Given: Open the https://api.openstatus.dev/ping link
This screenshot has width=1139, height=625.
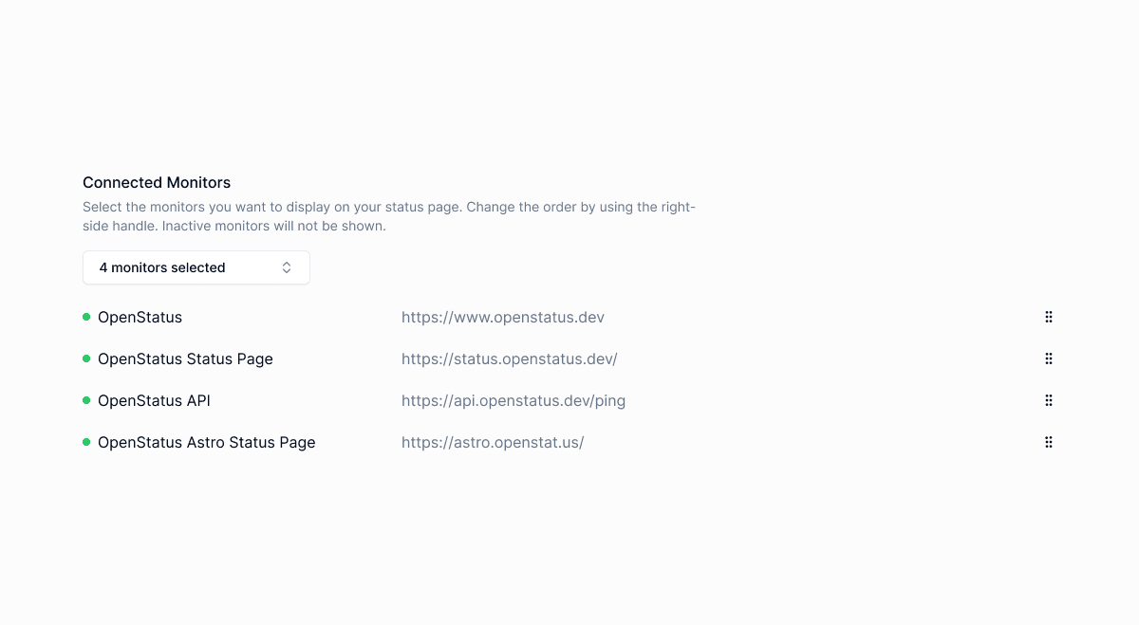Looking at the screenshot, I should (x=513, y=400).
